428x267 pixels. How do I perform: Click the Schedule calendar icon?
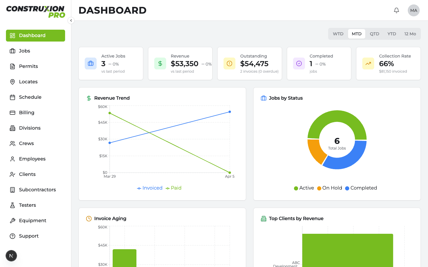(x=12, y=97)
